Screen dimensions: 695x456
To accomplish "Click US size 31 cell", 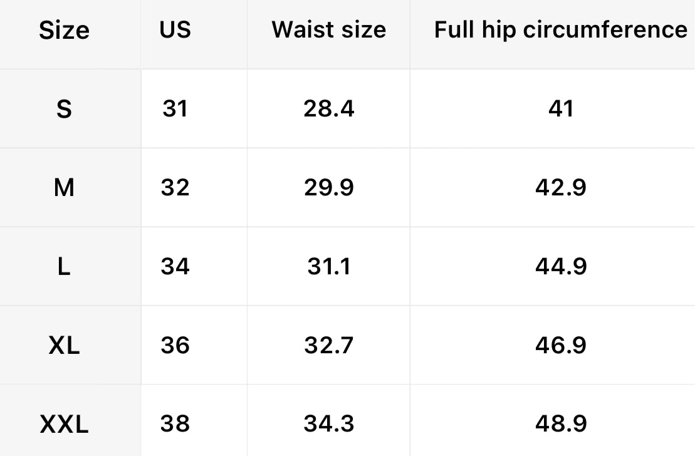I will click(175, 109).
